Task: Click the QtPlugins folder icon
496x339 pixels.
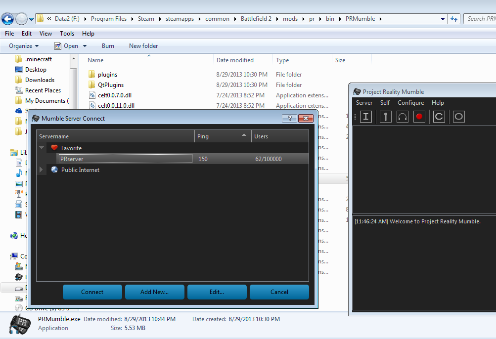Action: click(x=92, y=85)
